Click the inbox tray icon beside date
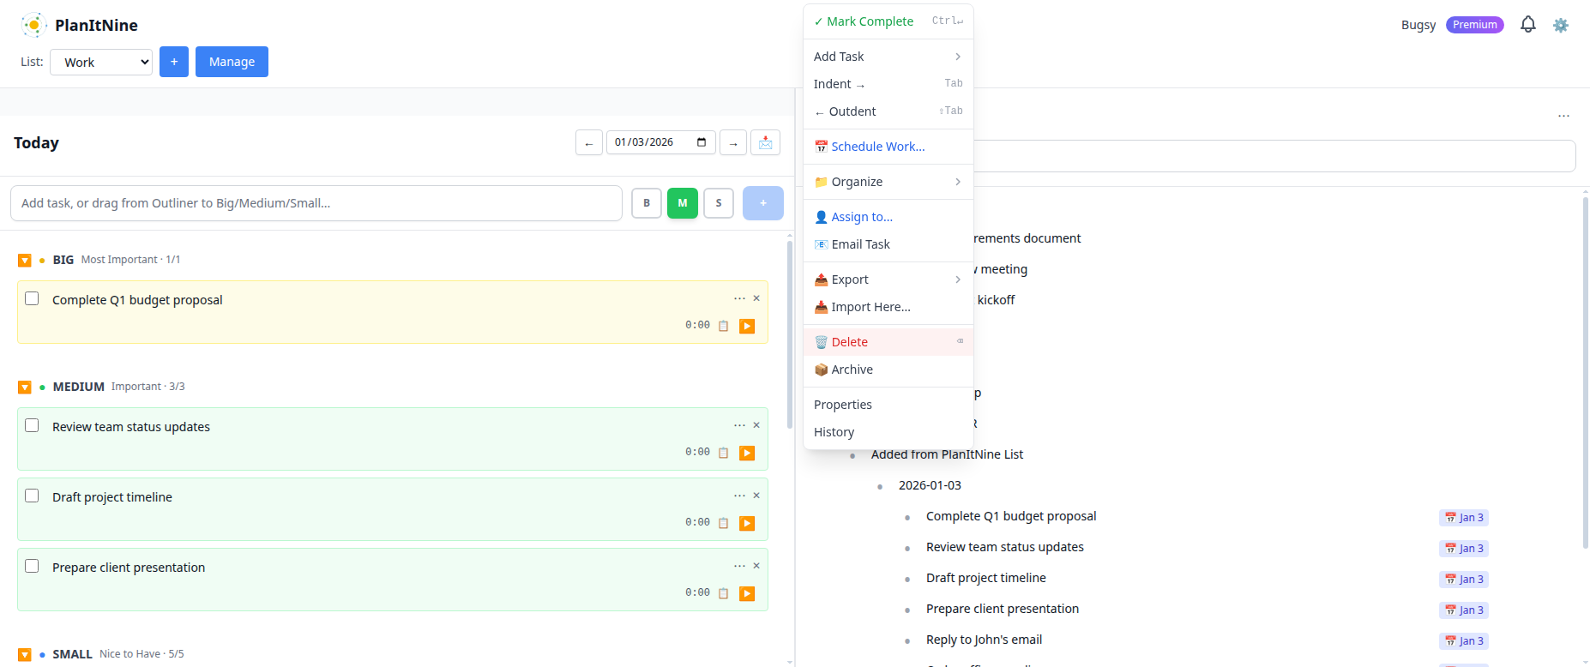 pos(765,142)
